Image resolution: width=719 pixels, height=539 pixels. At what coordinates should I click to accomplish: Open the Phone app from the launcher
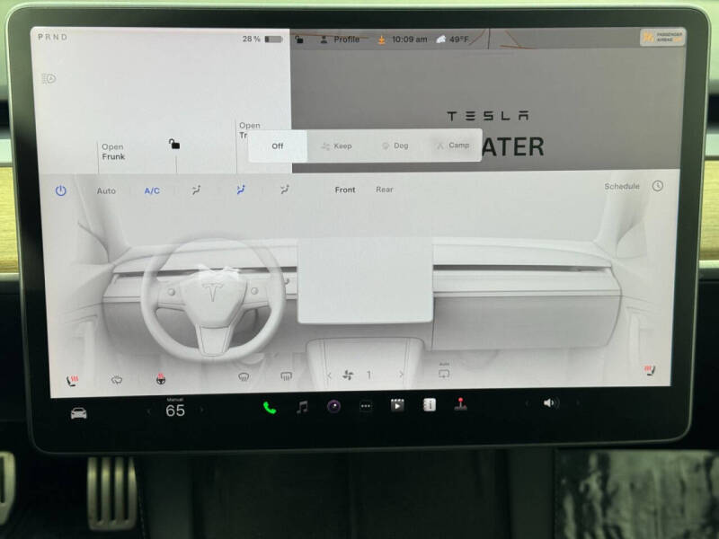(268, 410)
